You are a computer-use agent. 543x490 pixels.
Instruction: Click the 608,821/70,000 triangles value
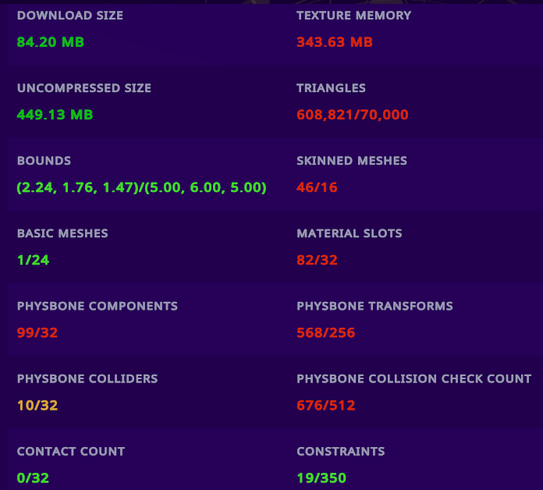[x=353, y=115]
